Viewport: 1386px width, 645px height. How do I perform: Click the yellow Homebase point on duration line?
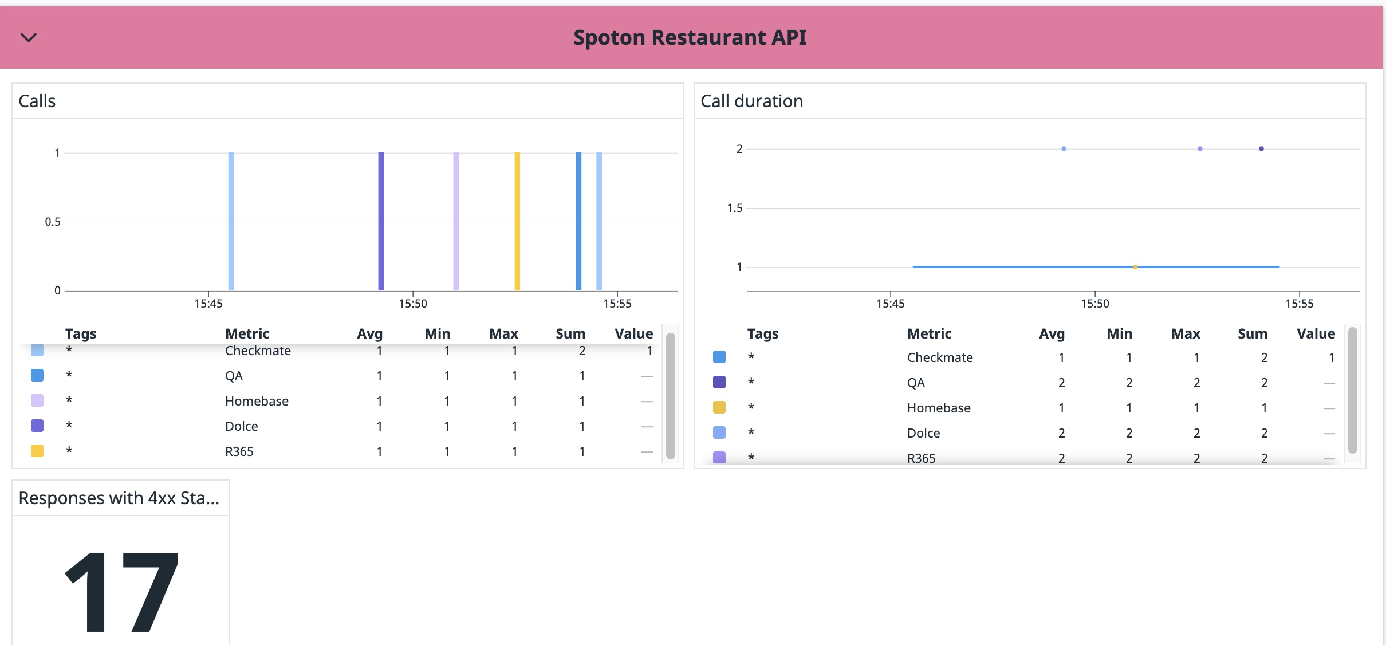(x=1135, y=267)
